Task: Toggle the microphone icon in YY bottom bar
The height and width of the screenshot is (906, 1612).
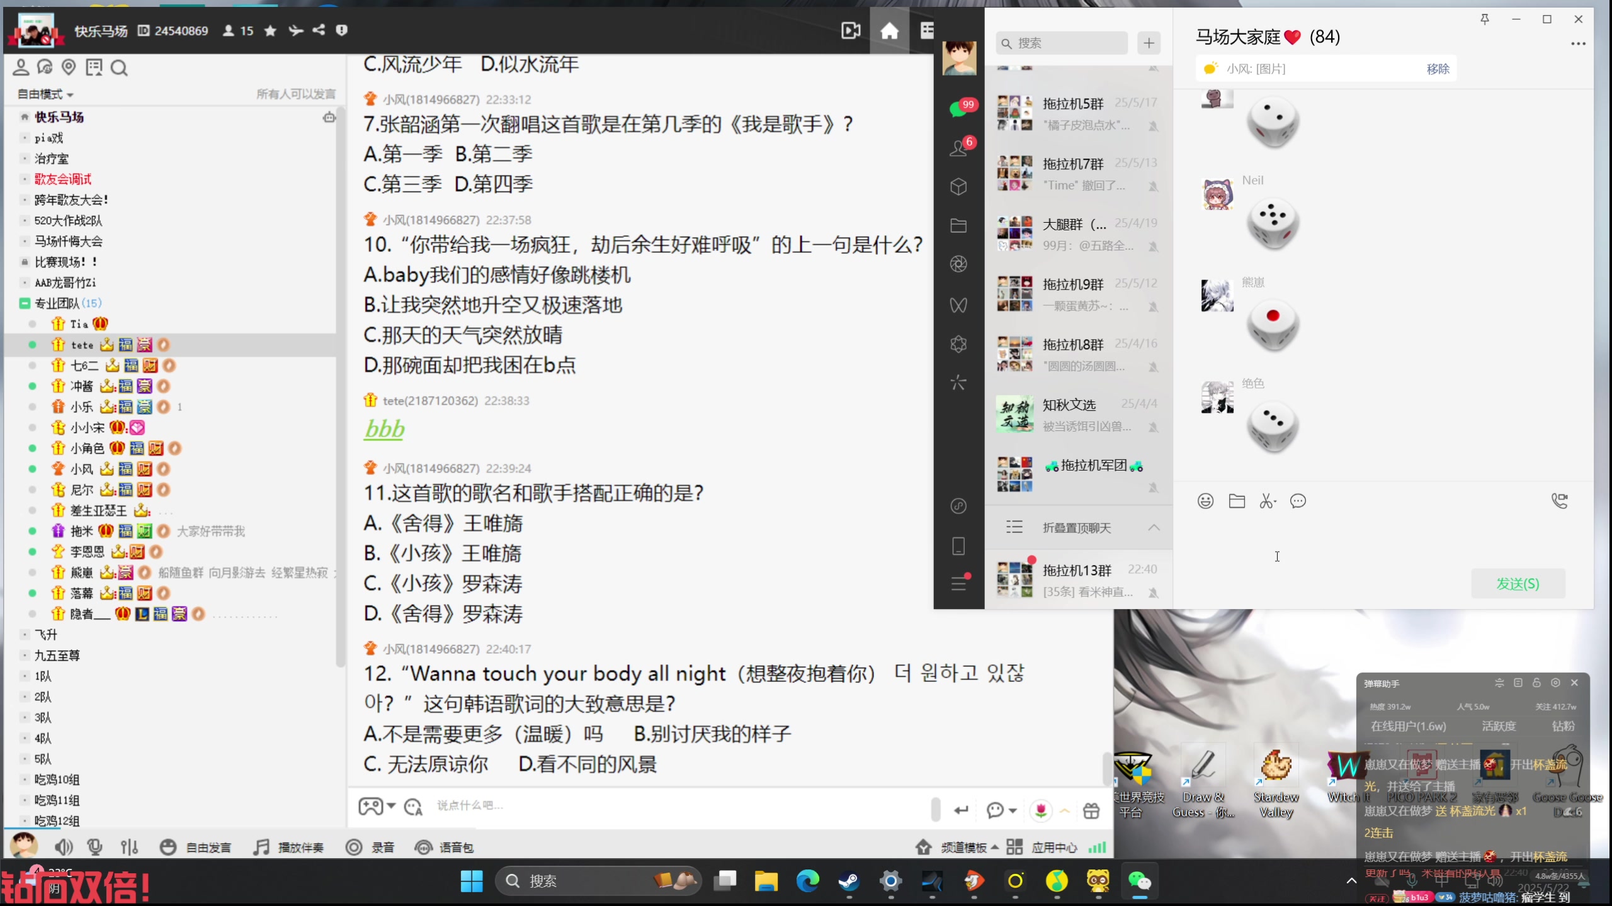Action: [95, 847]
